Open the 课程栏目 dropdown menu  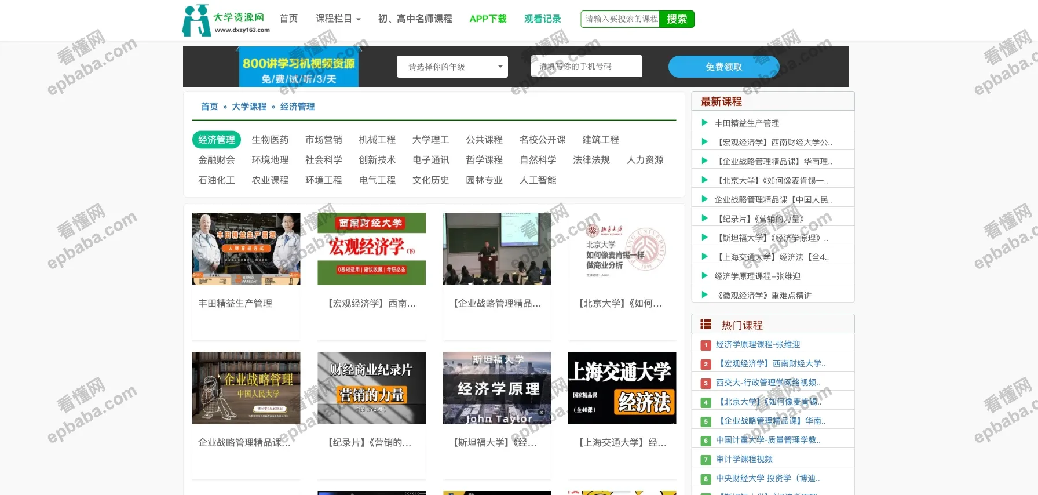(338, 19)
